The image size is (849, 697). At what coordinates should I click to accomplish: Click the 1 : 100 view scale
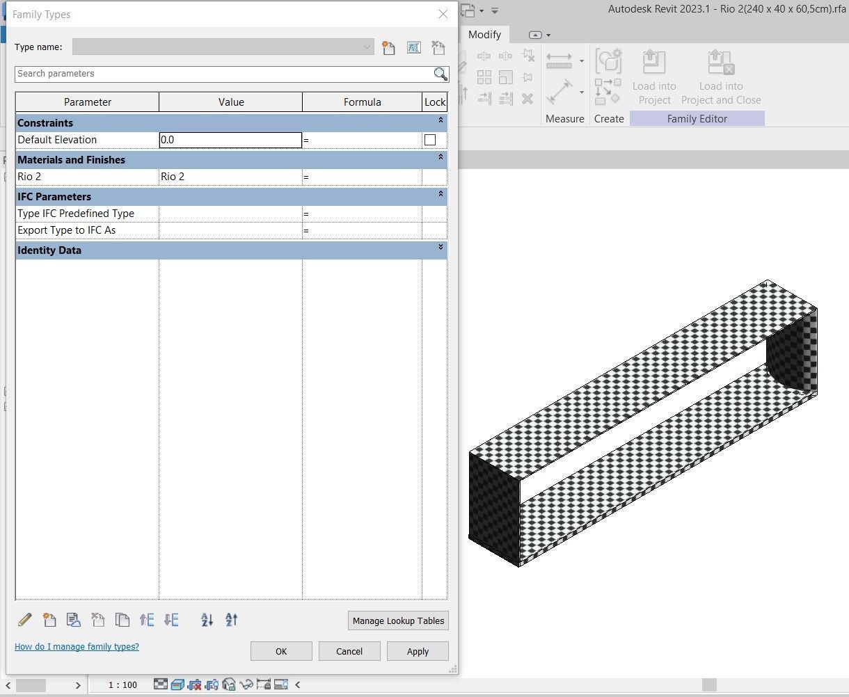coord(122,685)
